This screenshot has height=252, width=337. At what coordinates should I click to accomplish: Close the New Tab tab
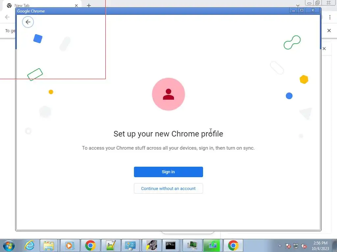pos(76,6)
